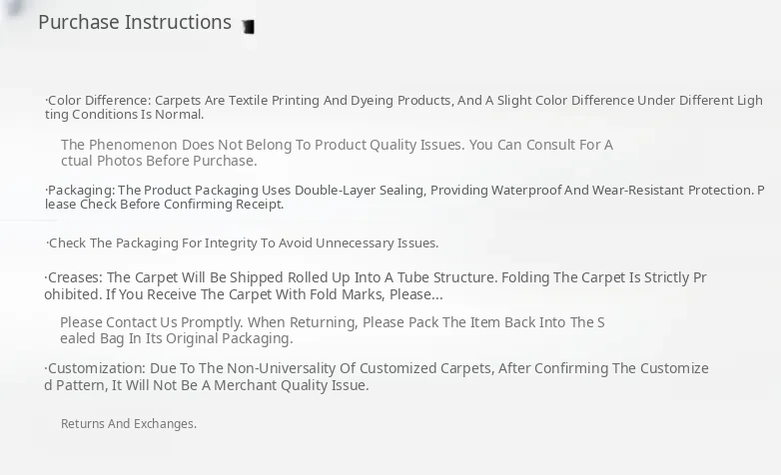Click the blurred icon in top-left corner
The image size is (781, 475).
(14, 8)
